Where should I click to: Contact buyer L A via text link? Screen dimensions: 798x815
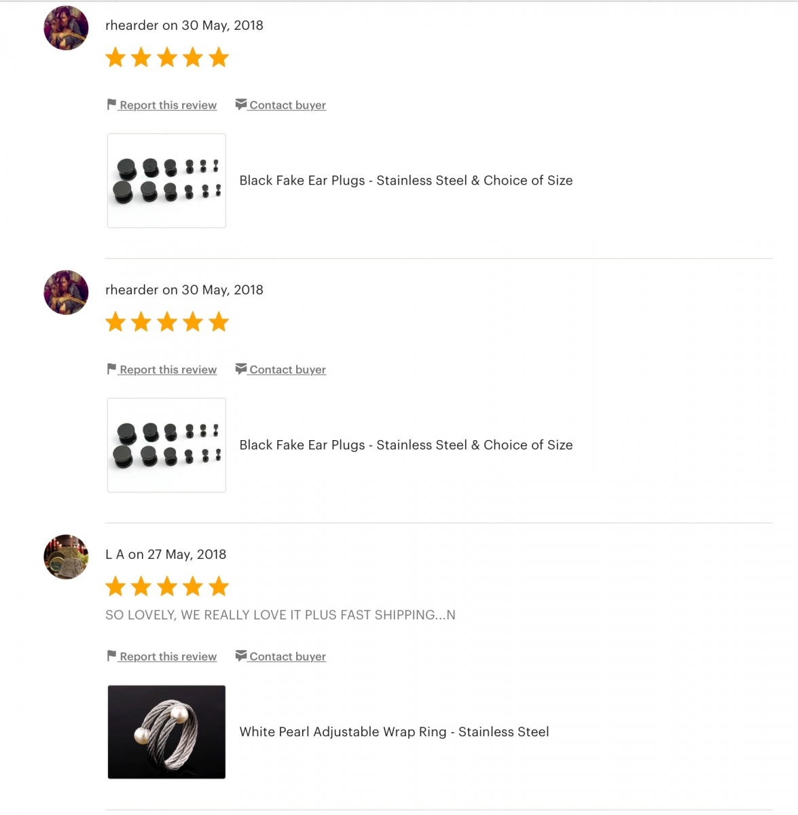pyautogui.click(x=287, y=657)
